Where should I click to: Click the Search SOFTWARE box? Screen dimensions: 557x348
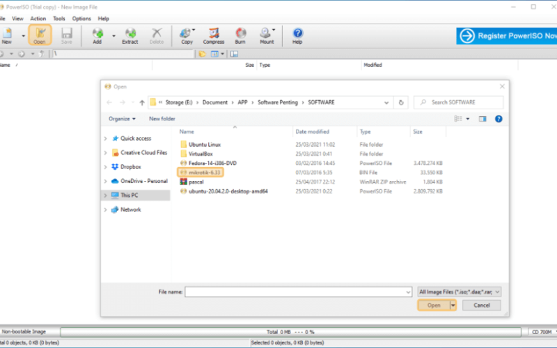click(458, 102)
